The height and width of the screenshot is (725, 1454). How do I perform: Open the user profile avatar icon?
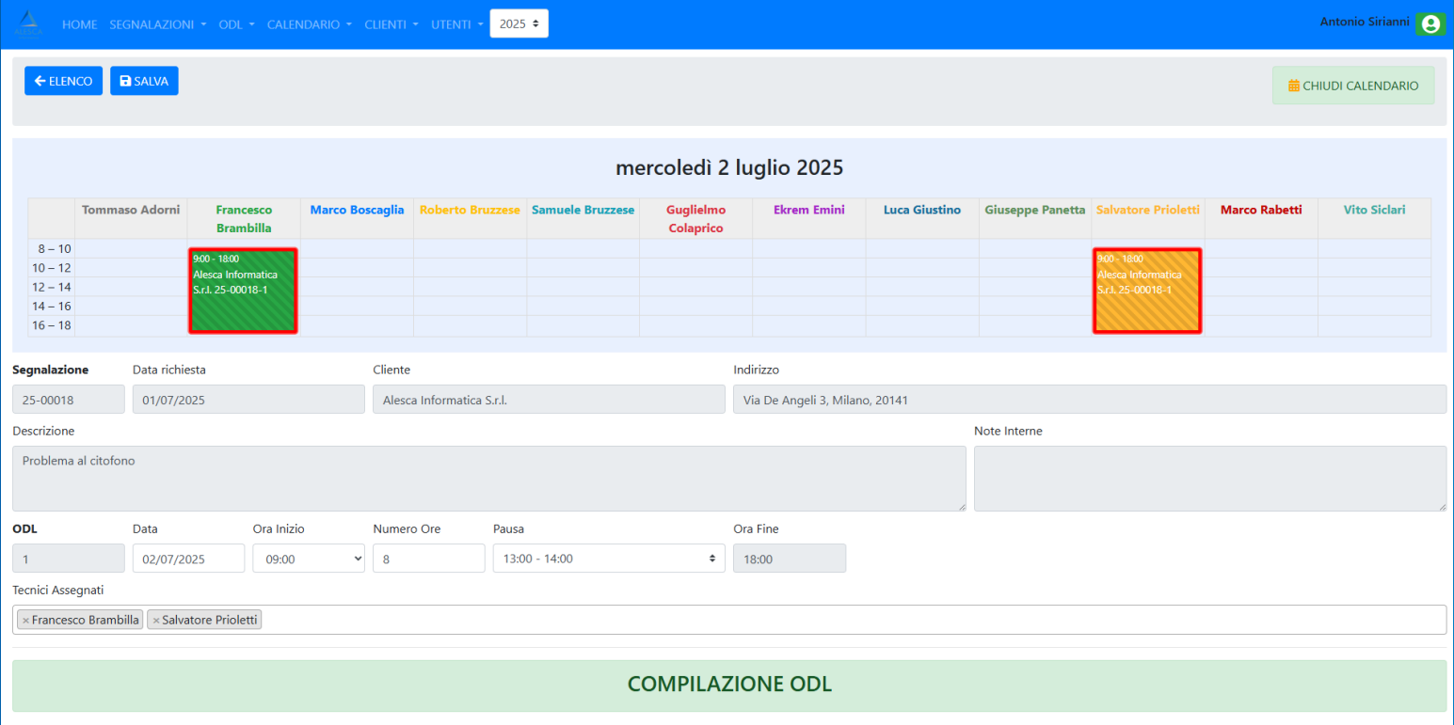click(1430, 24)
